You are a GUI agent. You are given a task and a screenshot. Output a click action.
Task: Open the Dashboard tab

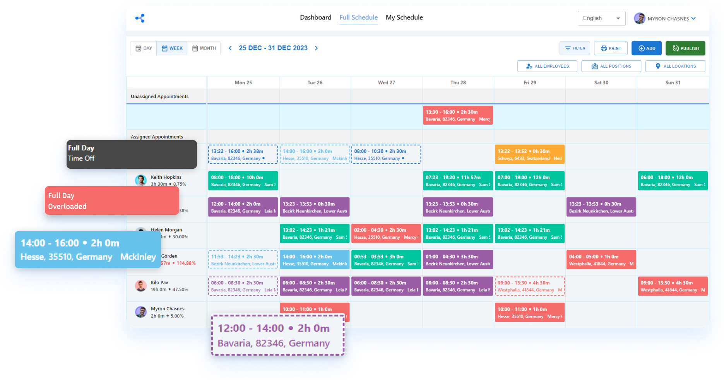click(x=315, y=17)
